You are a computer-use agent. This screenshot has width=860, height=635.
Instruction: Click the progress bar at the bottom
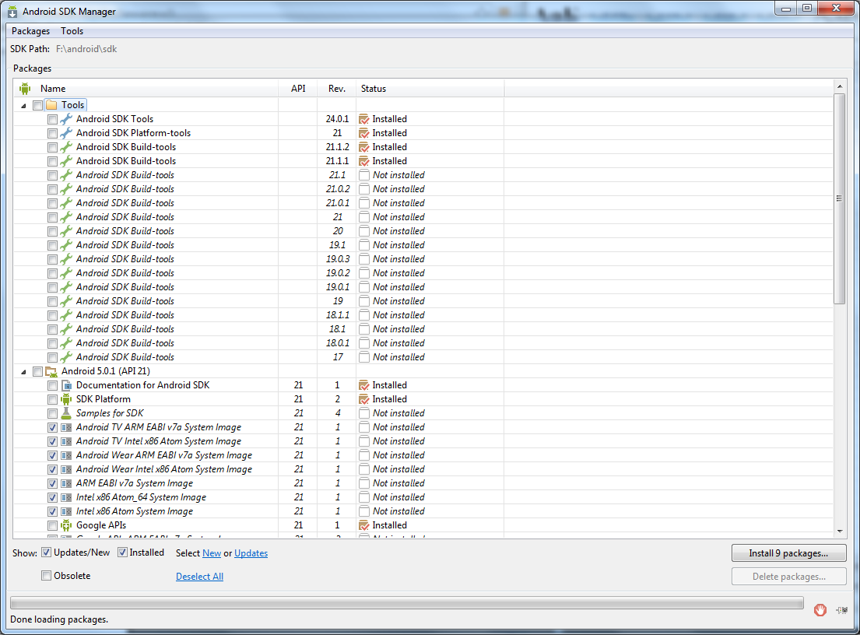(406, 603)
